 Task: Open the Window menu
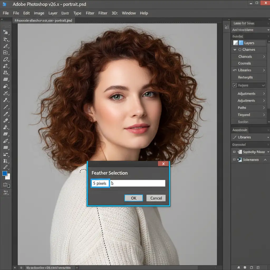point(129,13)
